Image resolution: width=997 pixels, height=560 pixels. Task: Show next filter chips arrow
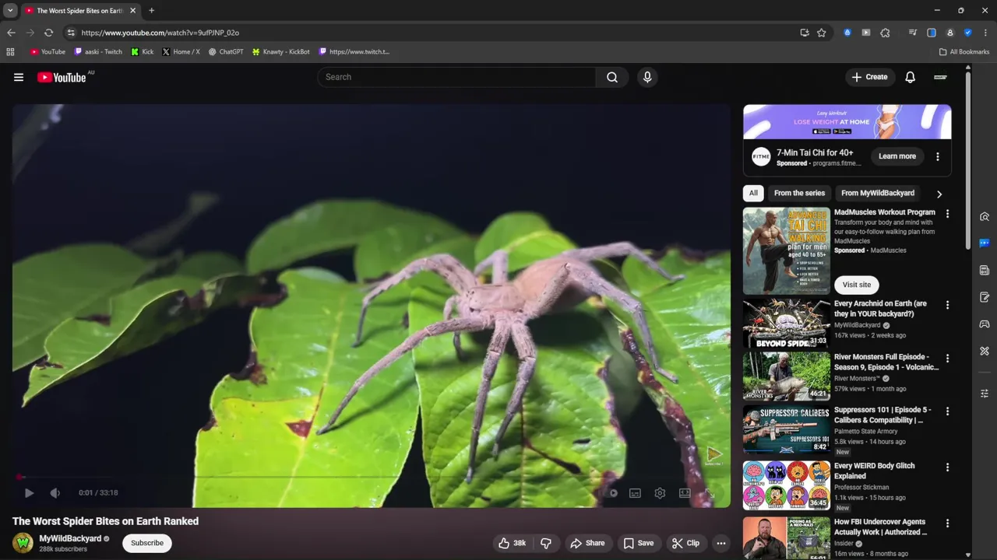coord(939,194)
